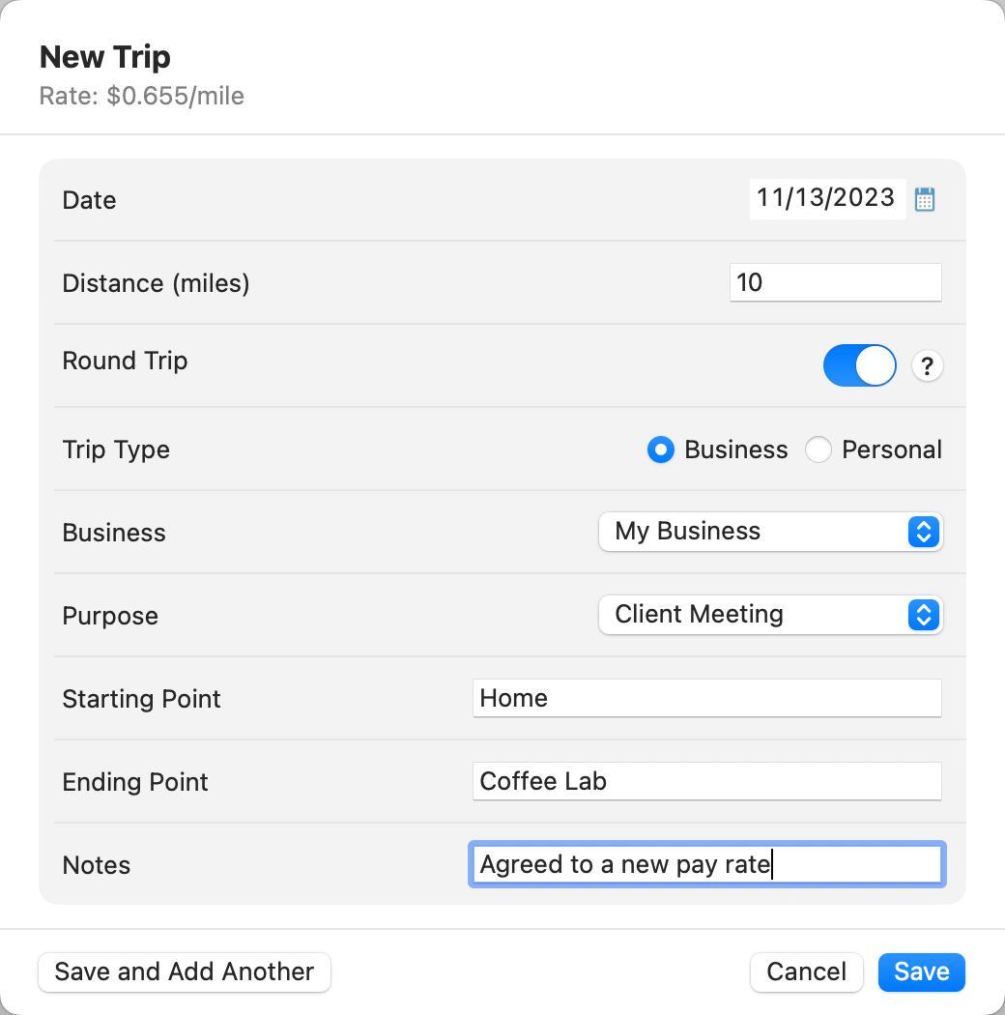1005x1015 pixels.
Task: Select the Business trip type radio
Action: point(660,450)
